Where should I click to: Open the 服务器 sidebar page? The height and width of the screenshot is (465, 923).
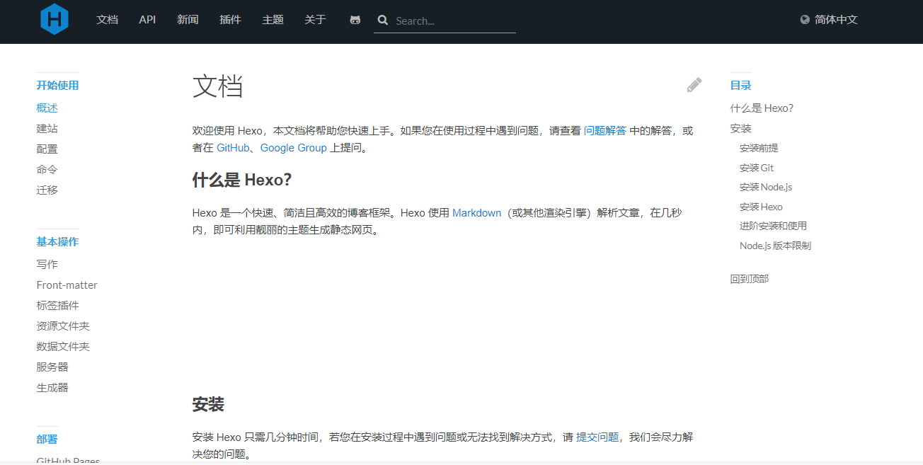[52, 367]
